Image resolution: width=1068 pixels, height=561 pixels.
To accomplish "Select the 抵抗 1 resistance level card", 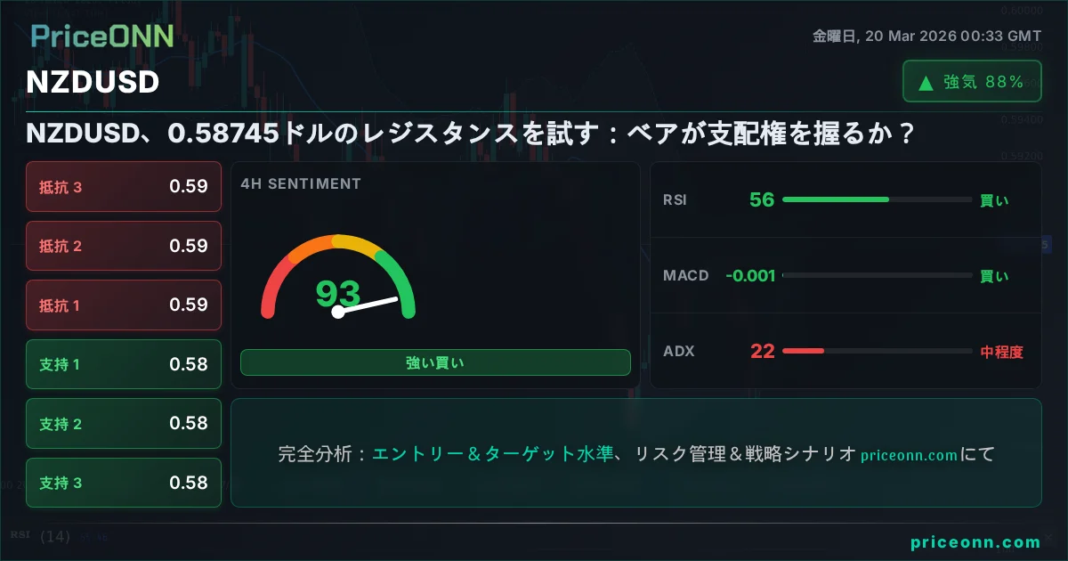I will tap(124, 305).
